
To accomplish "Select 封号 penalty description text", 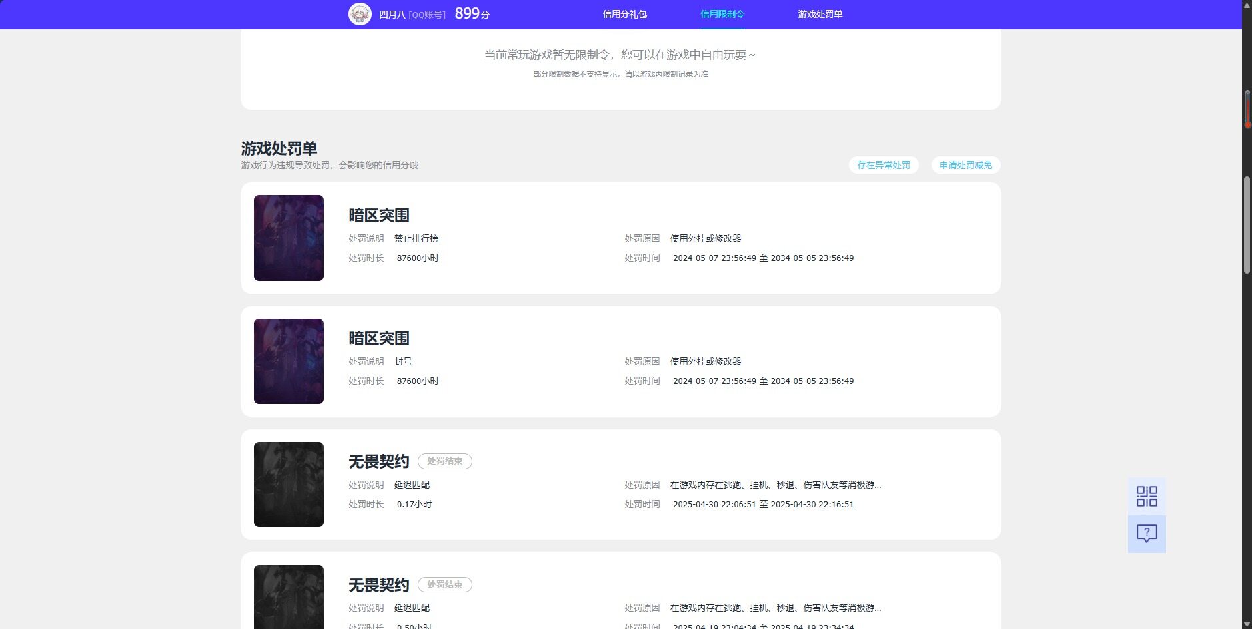I will point(403,361).
